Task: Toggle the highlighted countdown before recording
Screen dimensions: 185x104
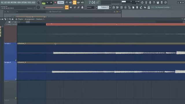Action: pyautogui.click(x=75, y=3)
